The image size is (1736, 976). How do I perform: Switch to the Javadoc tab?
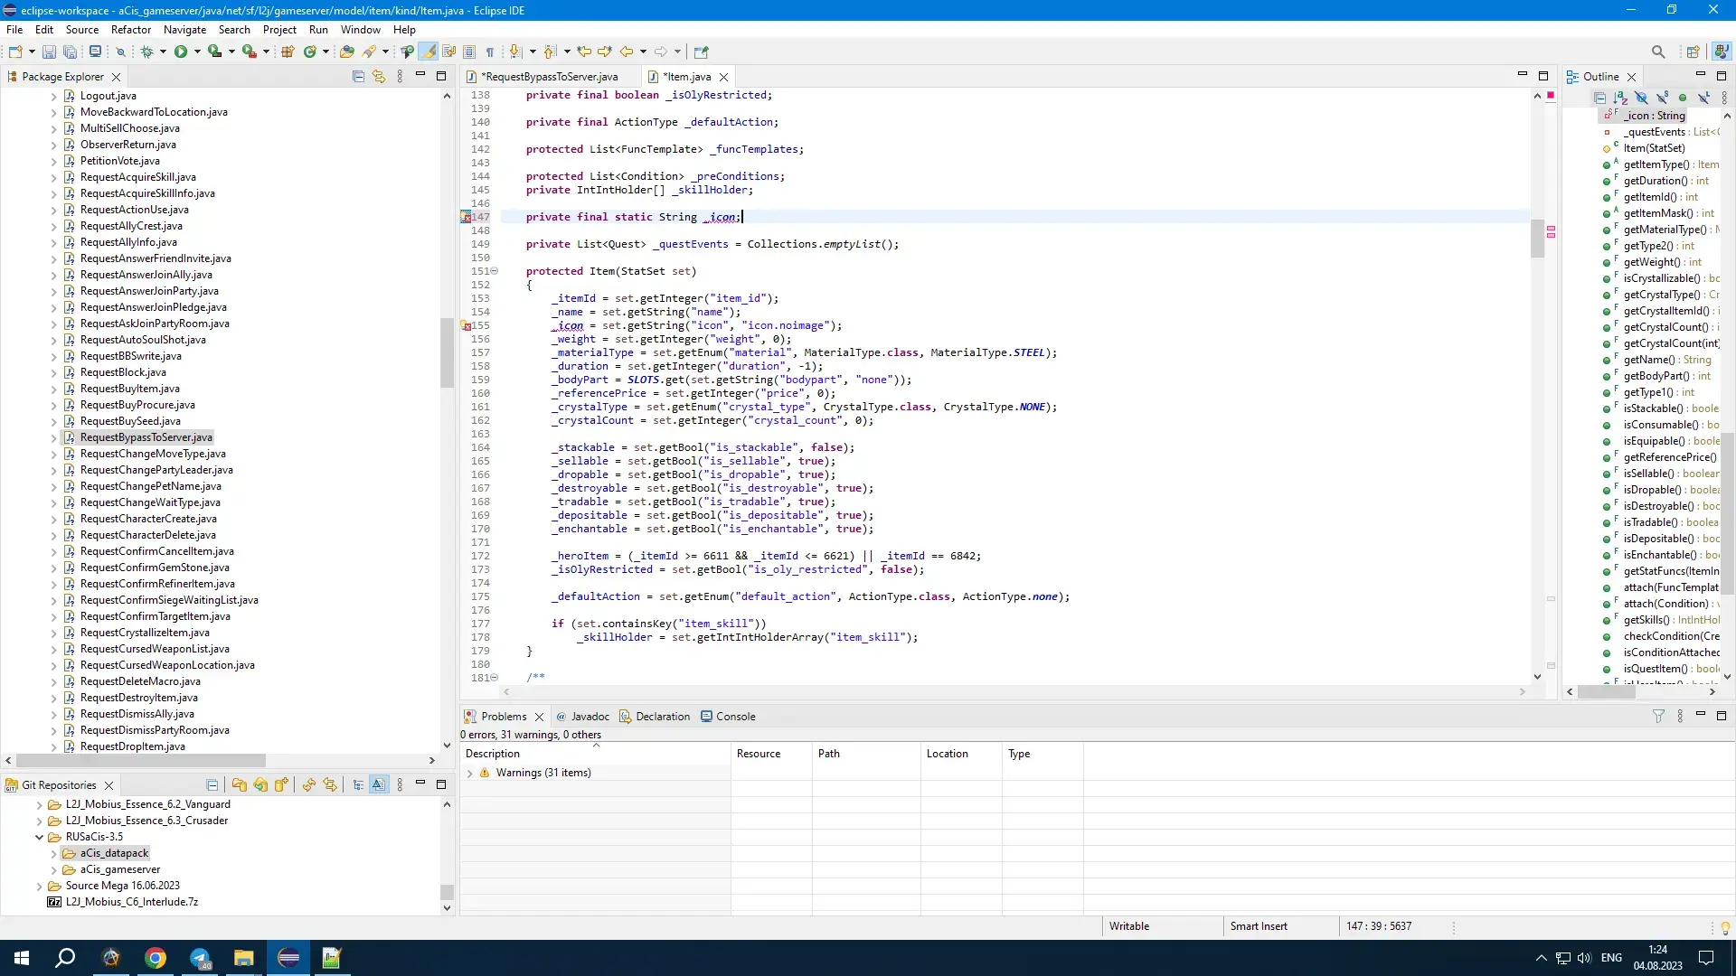582,717
